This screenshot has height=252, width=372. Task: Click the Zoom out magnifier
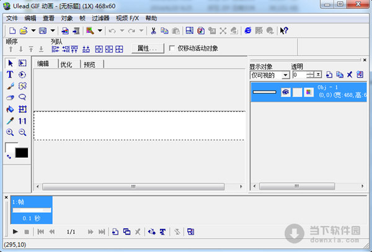pos(22,132)
